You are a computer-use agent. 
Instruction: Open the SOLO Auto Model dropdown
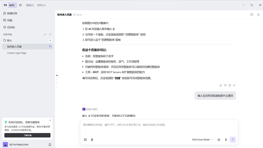202,140
